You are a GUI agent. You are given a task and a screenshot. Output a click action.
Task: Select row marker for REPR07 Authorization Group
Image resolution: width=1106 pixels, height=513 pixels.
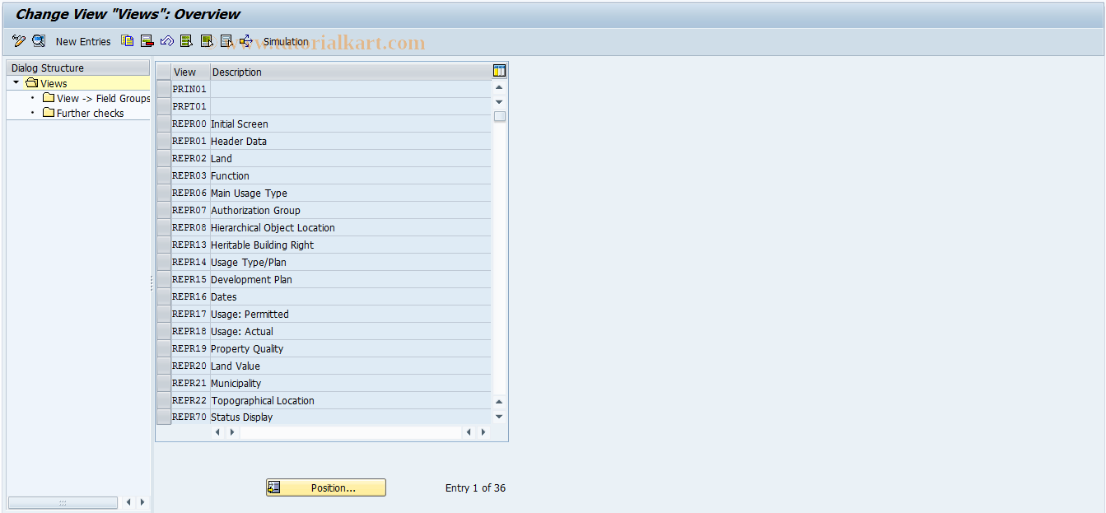164,210
